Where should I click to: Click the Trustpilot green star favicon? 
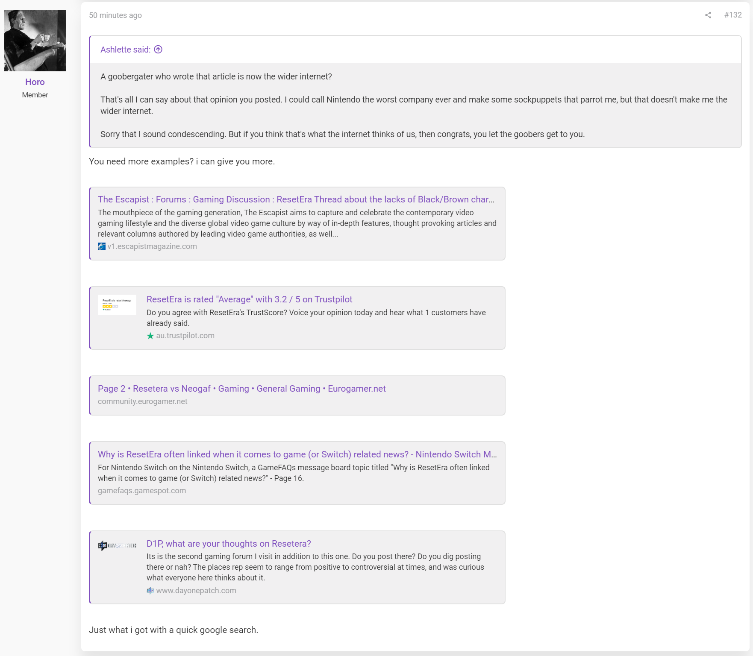(150, 336)
